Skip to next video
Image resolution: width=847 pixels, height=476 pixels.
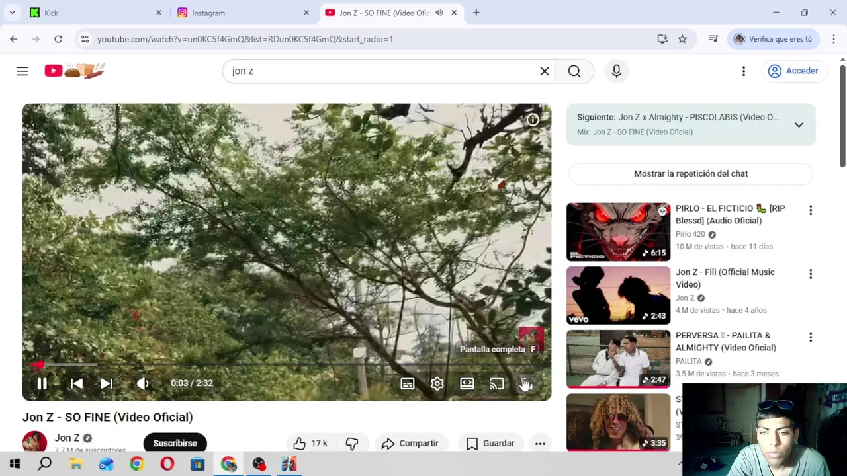[107, 383]
